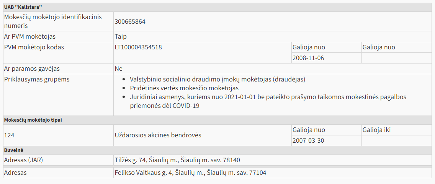Viewport: 435px width, 184px height.
Task: Select the "Taip" value cell
Action: [x=121, y=37]
